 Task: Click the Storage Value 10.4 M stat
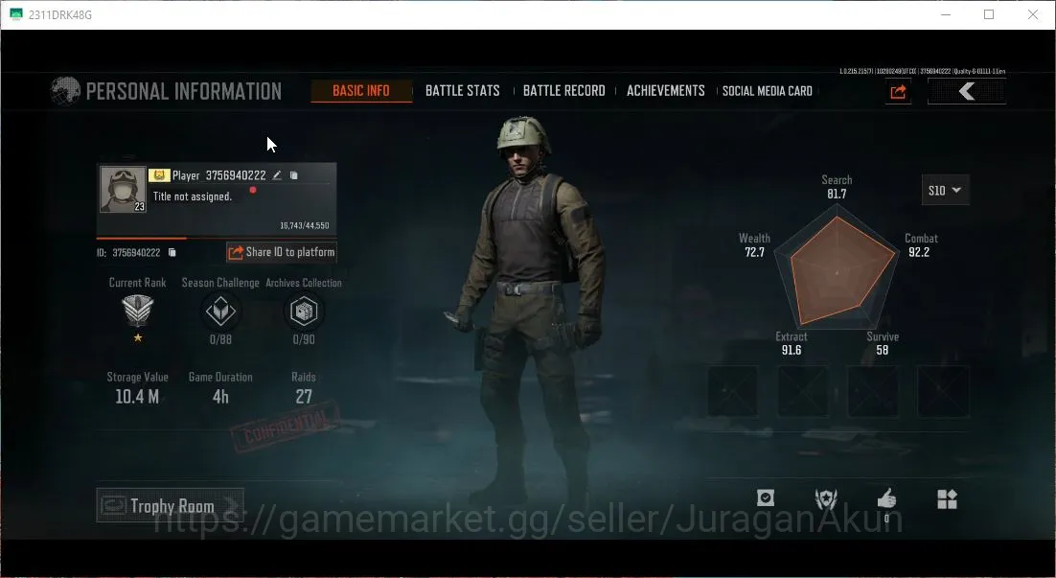(x=137, y=388)
